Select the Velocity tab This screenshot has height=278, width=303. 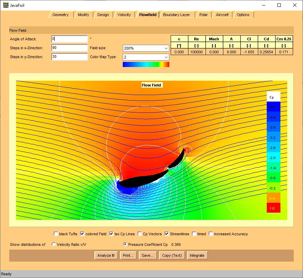(x=124, y=15)
